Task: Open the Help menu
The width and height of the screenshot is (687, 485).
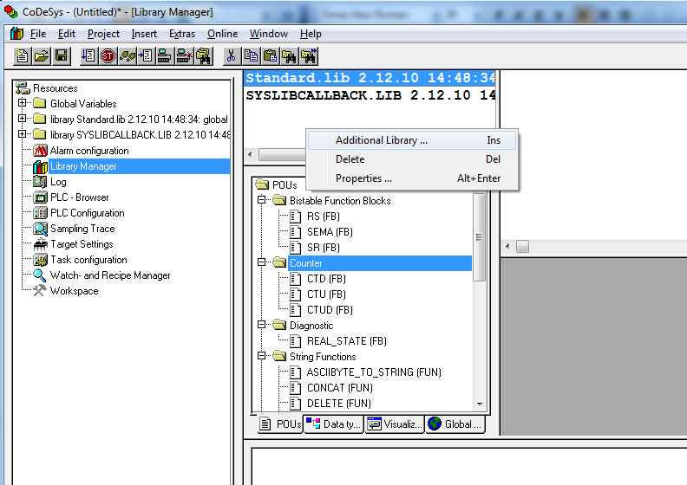Action: tap(311, 34)
